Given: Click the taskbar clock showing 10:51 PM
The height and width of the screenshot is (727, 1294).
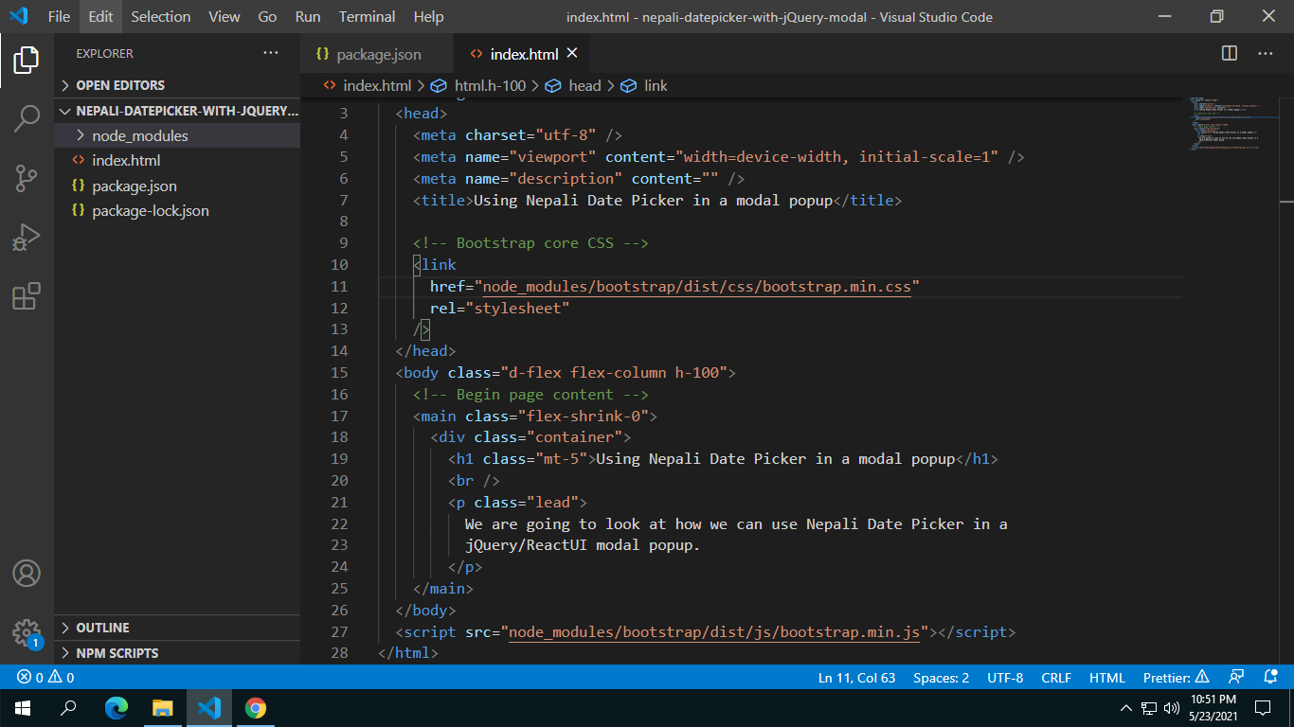Looking at the screenshot, I should click(1213, 708).
